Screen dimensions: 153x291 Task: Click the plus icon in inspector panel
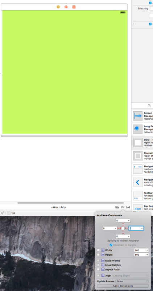[133, 24]
